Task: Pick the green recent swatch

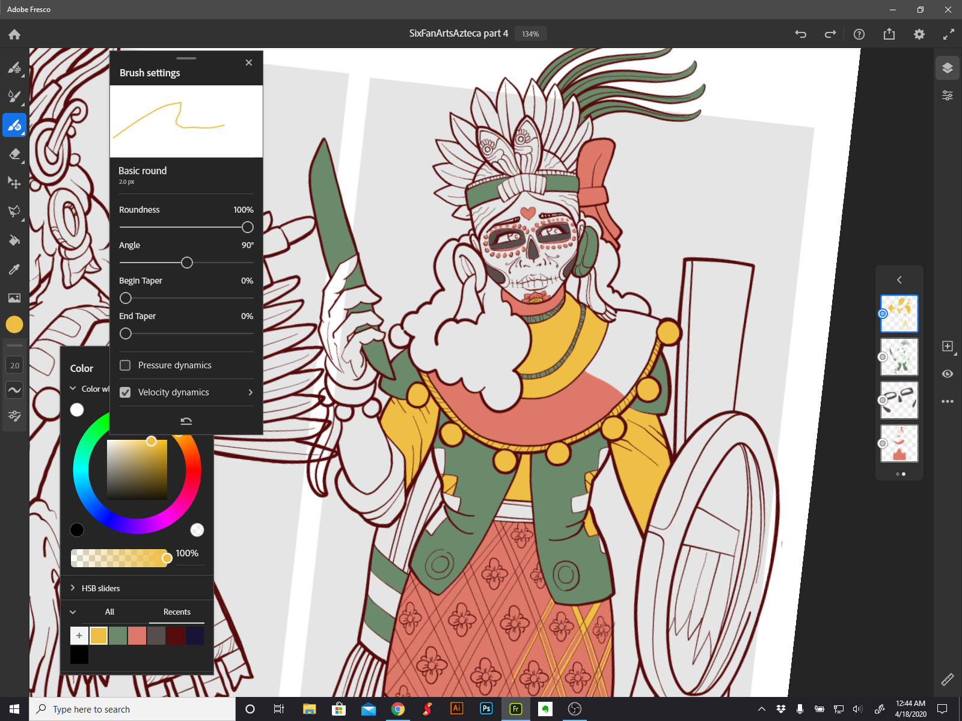Action: (x=118, y=636)
